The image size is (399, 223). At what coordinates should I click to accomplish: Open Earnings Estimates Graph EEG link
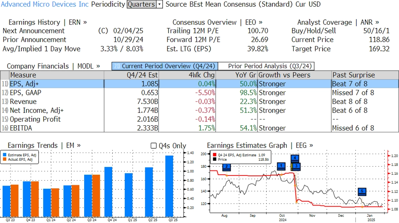coord(260,146)
